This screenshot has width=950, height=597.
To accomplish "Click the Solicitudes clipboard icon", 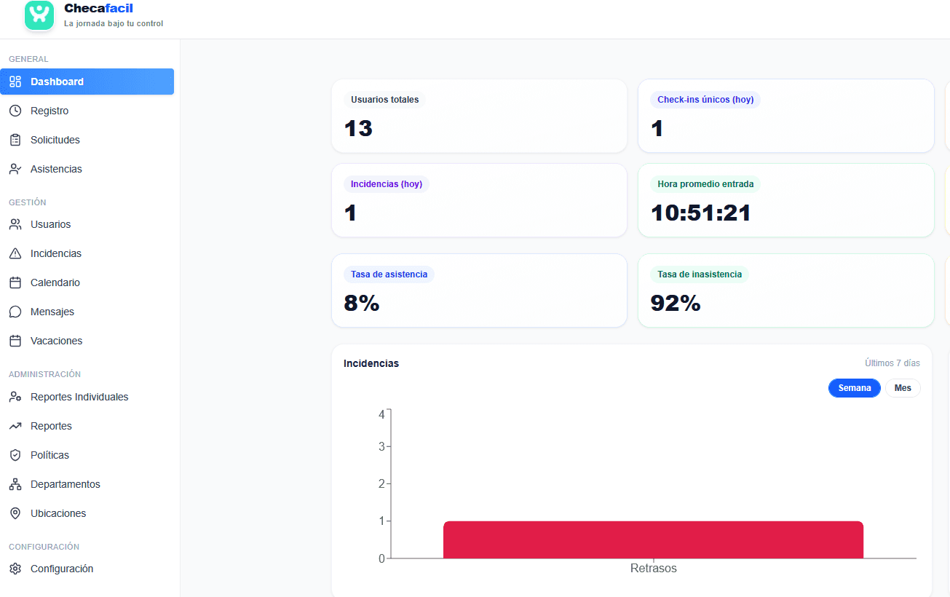I will [15, 140].
